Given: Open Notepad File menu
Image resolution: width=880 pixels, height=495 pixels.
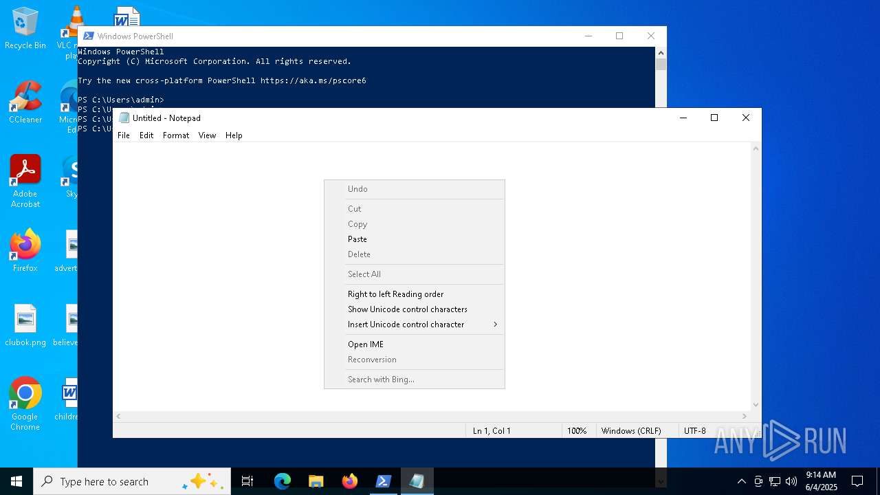Looking at the screenshot, I should [124, 135].
